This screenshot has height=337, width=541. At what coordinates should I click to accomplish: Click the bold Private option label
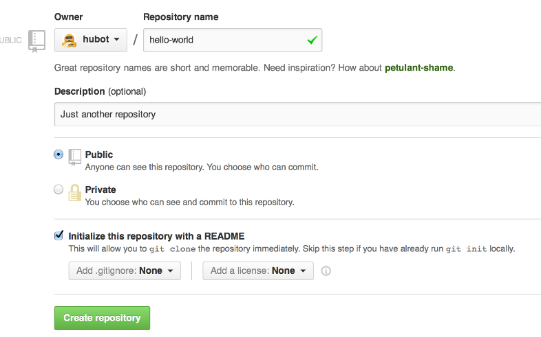tap(100, 190)
